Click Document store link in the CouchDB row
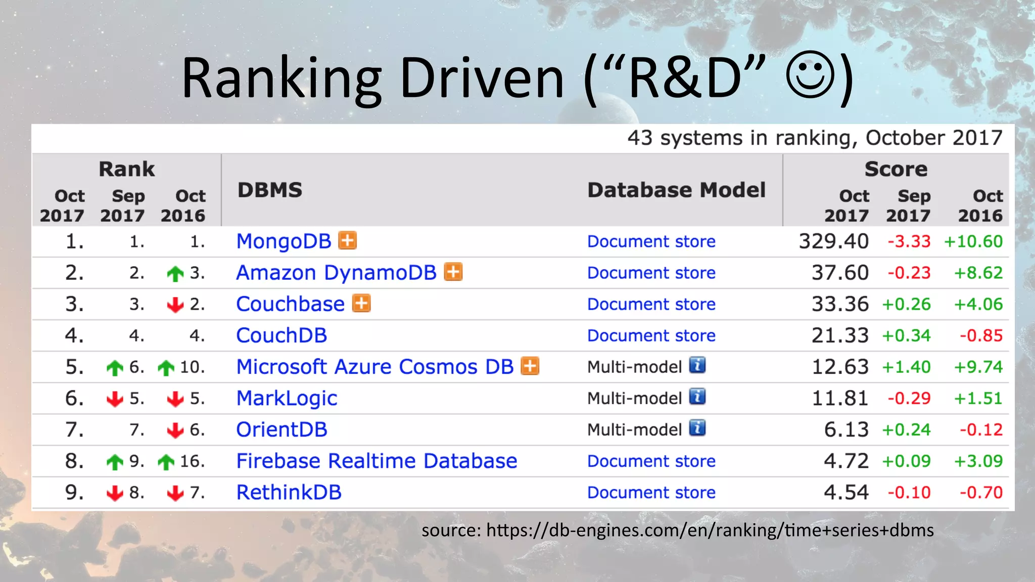 [x=651, y=335]
